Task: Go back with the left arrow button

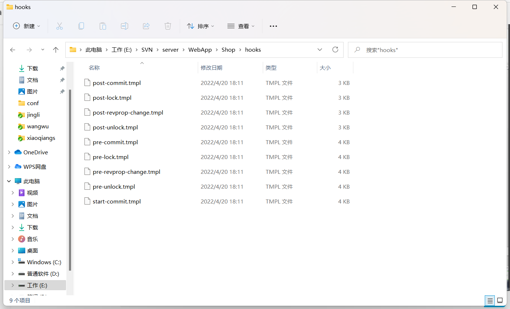Action: [13, 50]
